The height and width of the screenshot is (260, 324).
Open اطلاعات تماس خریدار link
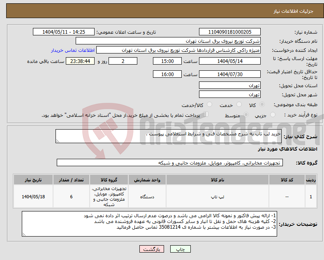point(73,50)
